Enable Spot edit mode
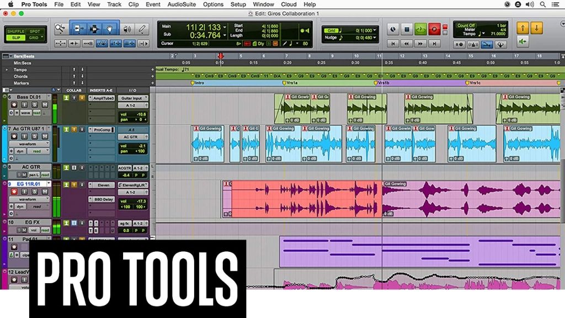 pyautogui.click(x=35, y=31)
